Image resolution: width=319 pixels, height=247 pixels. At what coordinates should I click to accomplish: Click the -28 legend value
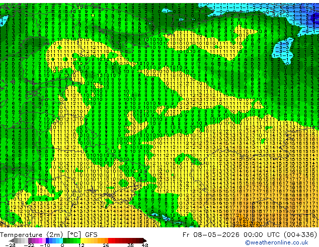point(10,245)
